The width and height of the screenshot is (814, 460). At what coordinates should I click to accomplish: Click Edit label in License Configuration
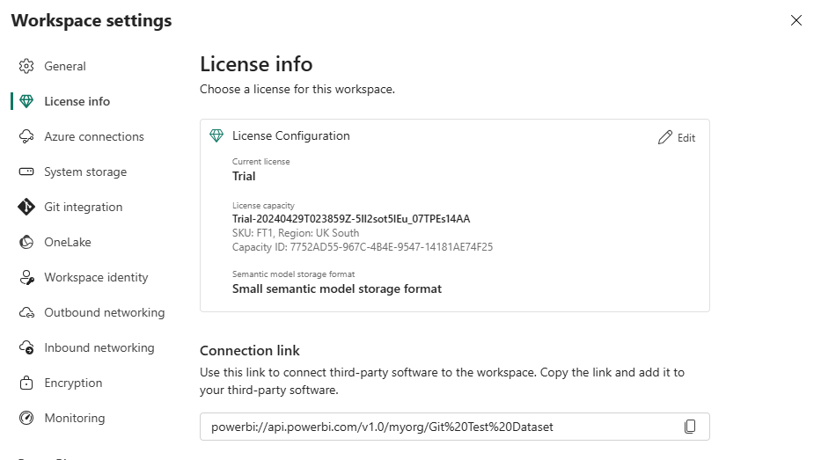[x=686, y=138]
